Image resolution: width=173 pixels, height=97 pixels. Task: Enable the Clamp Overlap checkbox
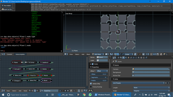[91, 87]
